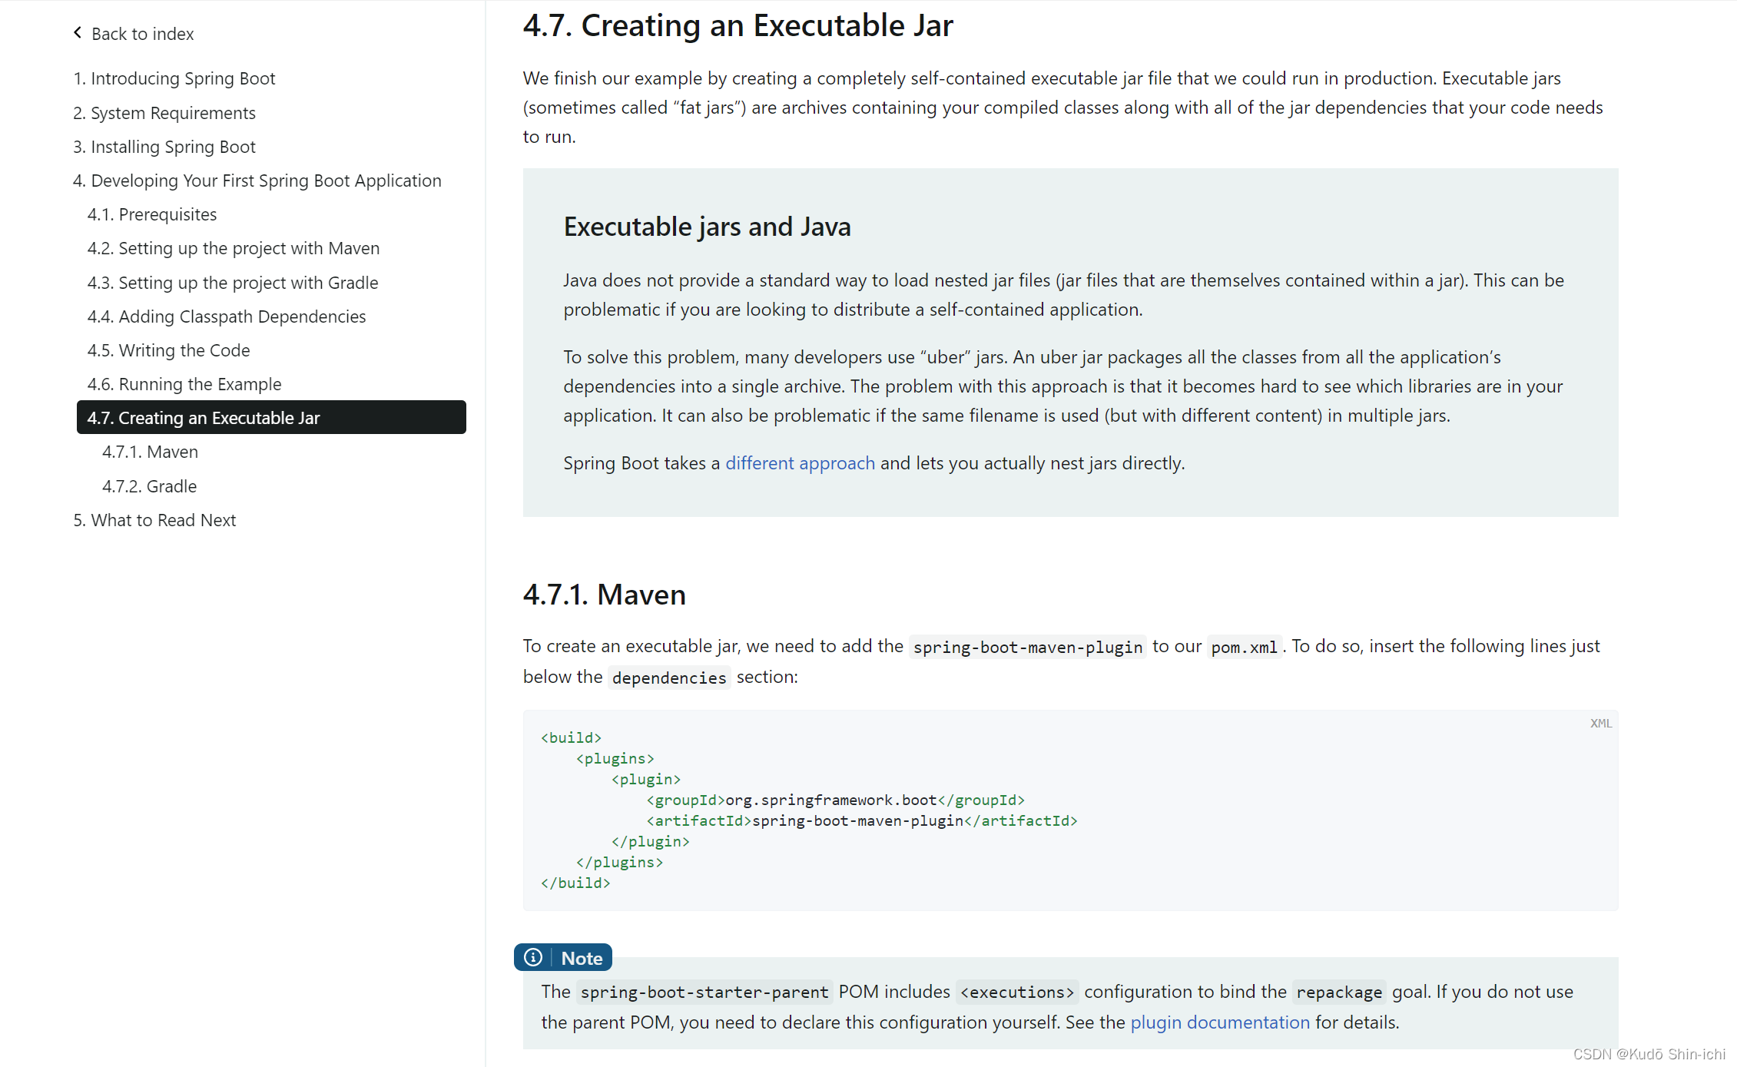Click inline code spring-boot-starter-parent

(704, 992)
